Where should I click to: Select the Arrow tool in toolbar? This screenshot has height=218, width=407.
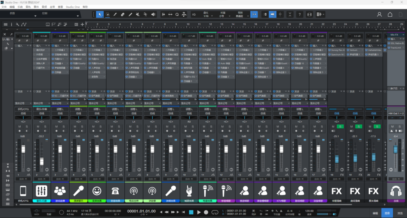point(99,15)
